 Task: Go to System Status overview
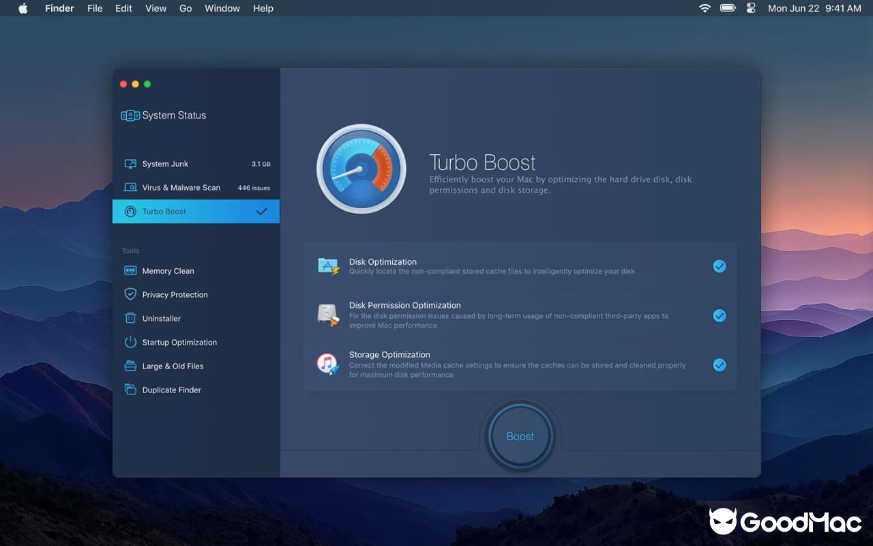click(x=164, y=115)
